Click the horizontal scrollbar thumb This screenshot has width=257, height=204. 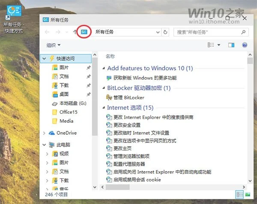pos(118,187)
